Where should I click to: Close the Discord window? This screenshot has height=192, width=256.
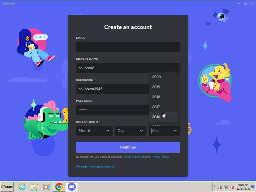click(x=252, y=3)
